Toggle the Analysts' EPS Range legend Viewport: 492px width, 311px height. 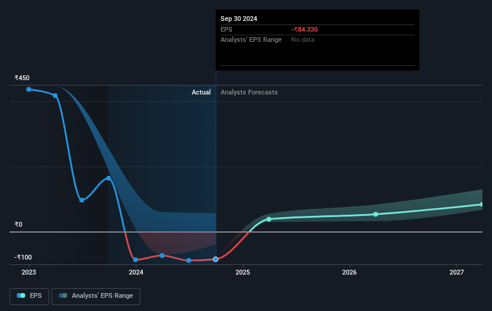[96, 296]
